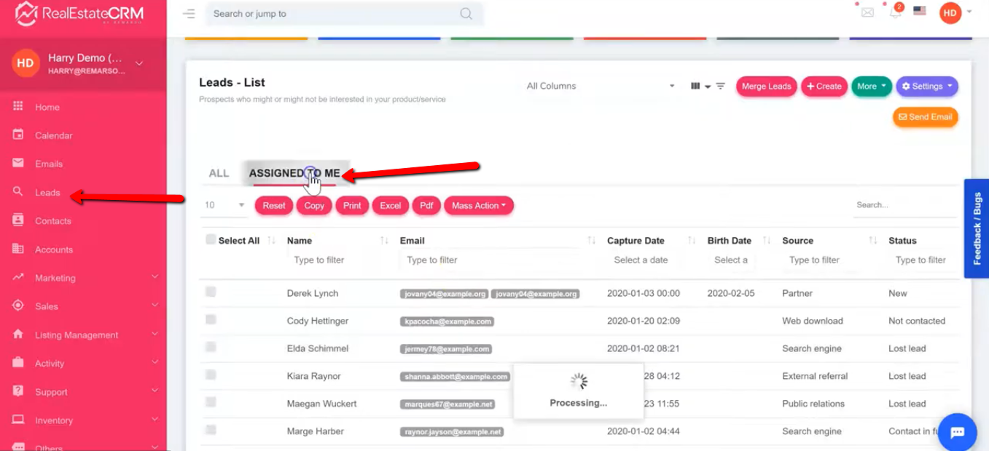This screenshot has height=451, width=989.
Task: Switch to the ALL tab
Action: click(219, 173)
